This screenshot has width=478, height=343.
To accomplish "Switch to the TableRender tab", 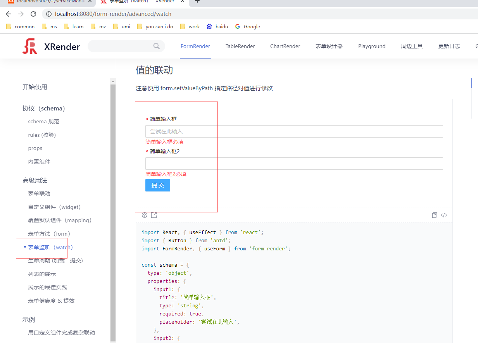I will [x=240, y=46].
